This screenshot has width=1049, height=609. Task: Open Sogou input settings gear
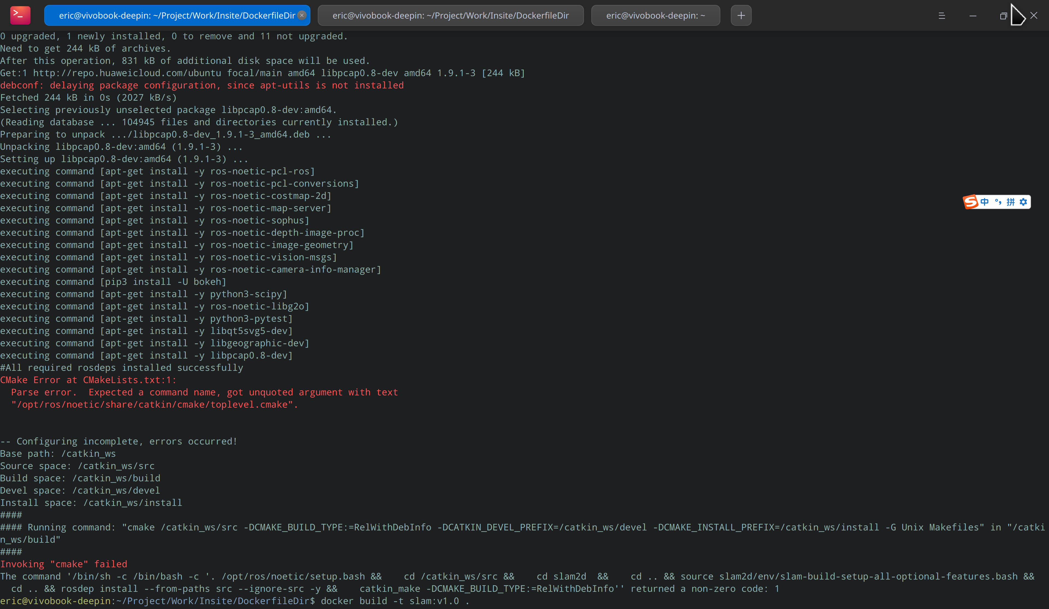[1024, 202]
